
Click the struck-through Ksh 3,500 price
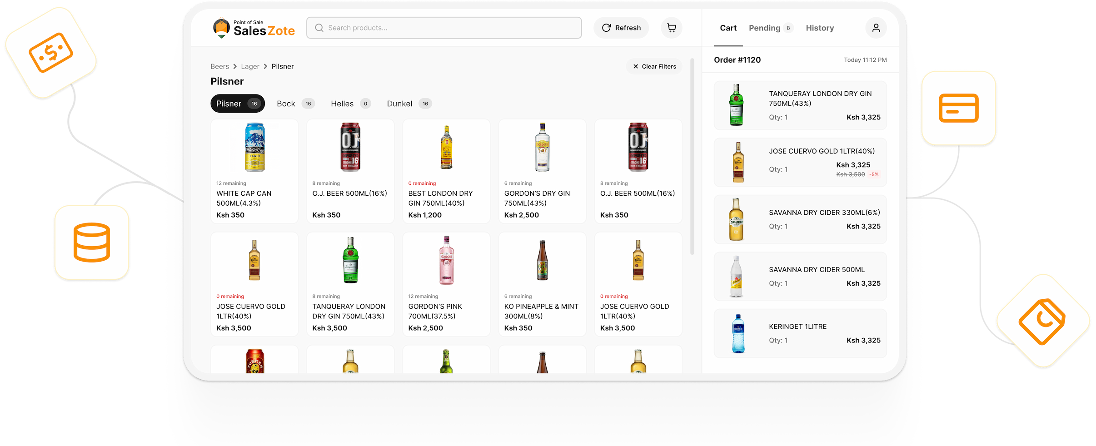click(x=850, y=174)
